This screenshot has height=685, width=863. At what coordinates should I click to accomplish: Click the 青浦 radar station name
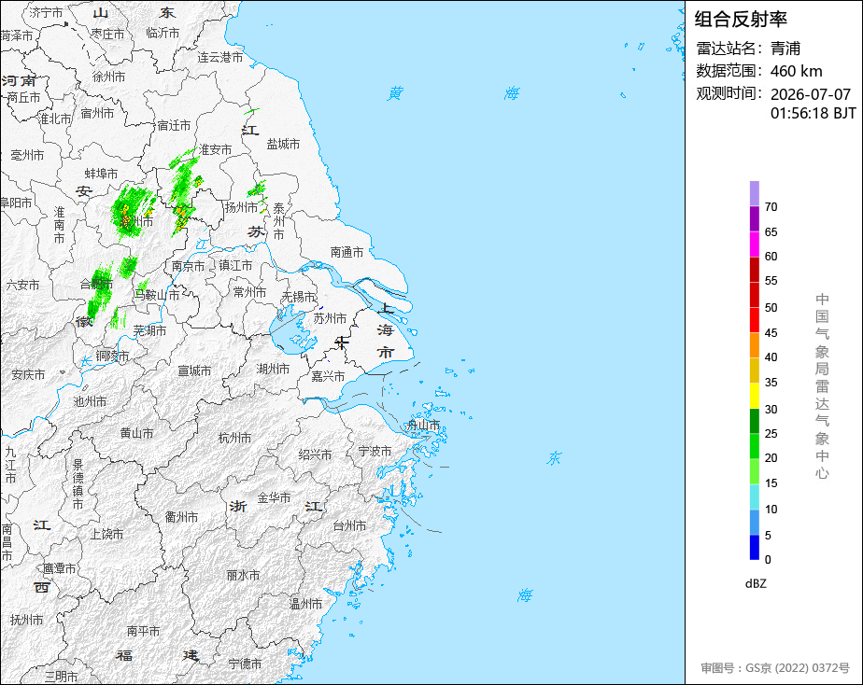(785, 49)
